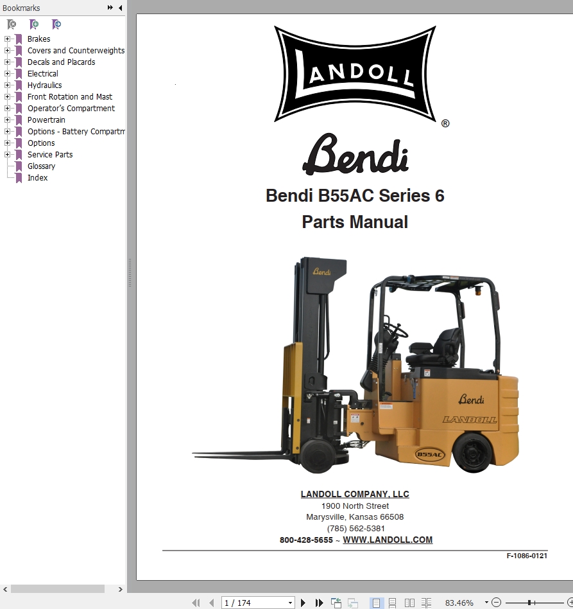Navigate to the Electrical section
Image resolution: width=573 pixels, height=609 pixels.
43,74
